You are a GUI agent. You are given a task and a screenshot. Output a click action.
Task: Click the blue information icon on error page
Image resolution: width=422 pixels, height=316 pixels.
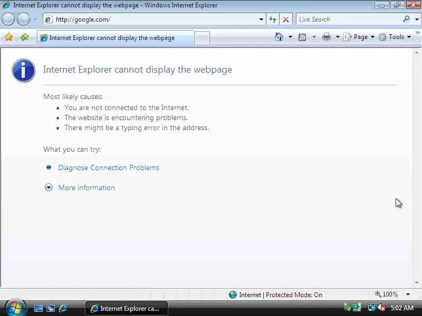click(23, 70)
